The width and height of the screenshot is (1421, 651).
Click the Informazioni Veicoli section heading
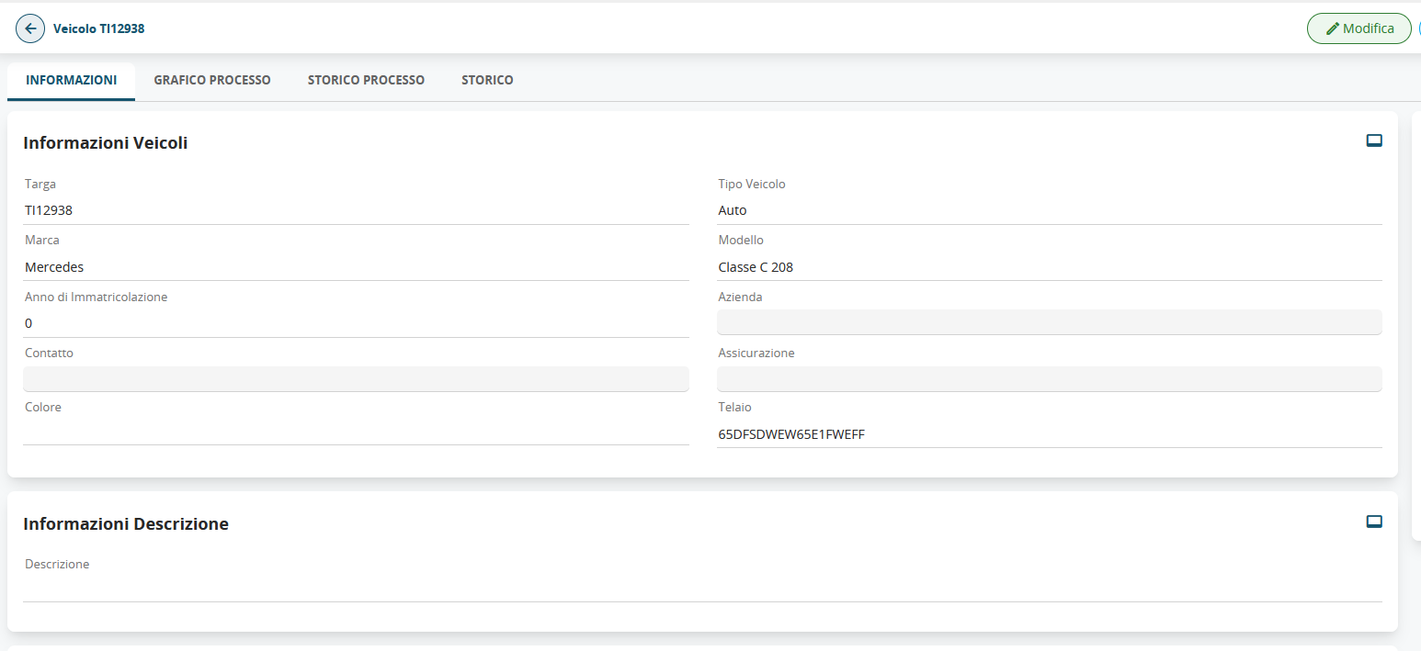point(106,143)
